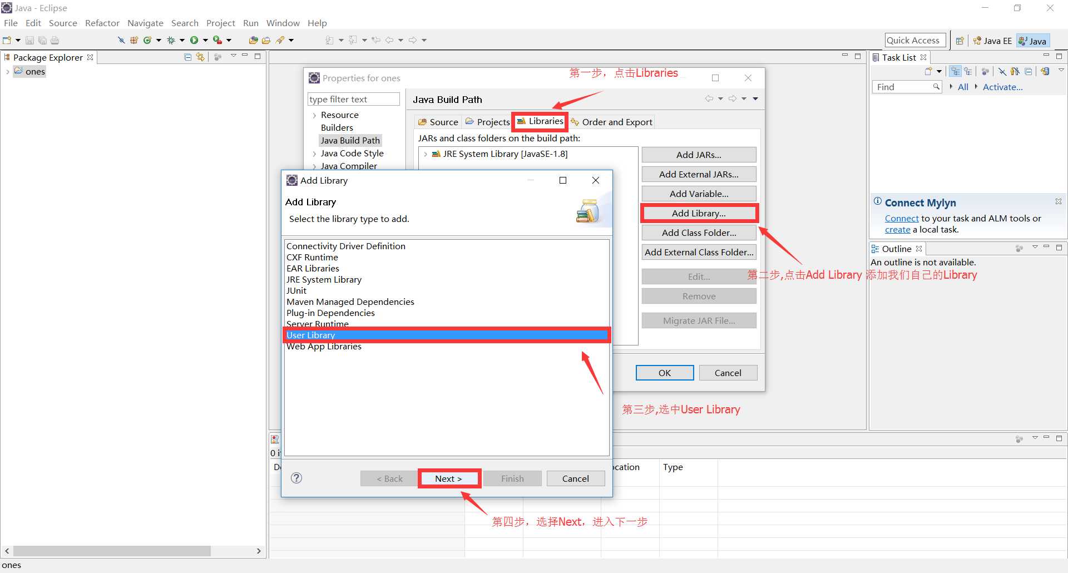Click the Add Library... button
This screenshot has width=1068, height=573.
[x=699, y=213]
